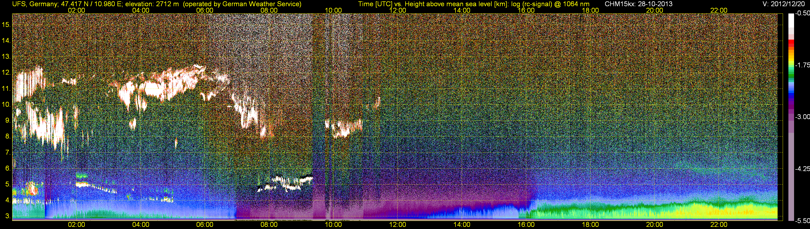Click the '12:00' tick on the bottom time axis

tap(397, 225)
